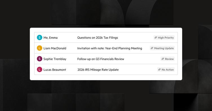Click Sophie Tremblay's purple S avatar
212x111 pixels.
(x=39, y=59)
